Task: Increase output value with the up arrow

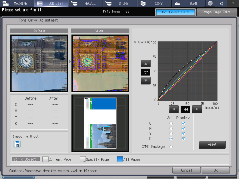Action: click(146, 63)
